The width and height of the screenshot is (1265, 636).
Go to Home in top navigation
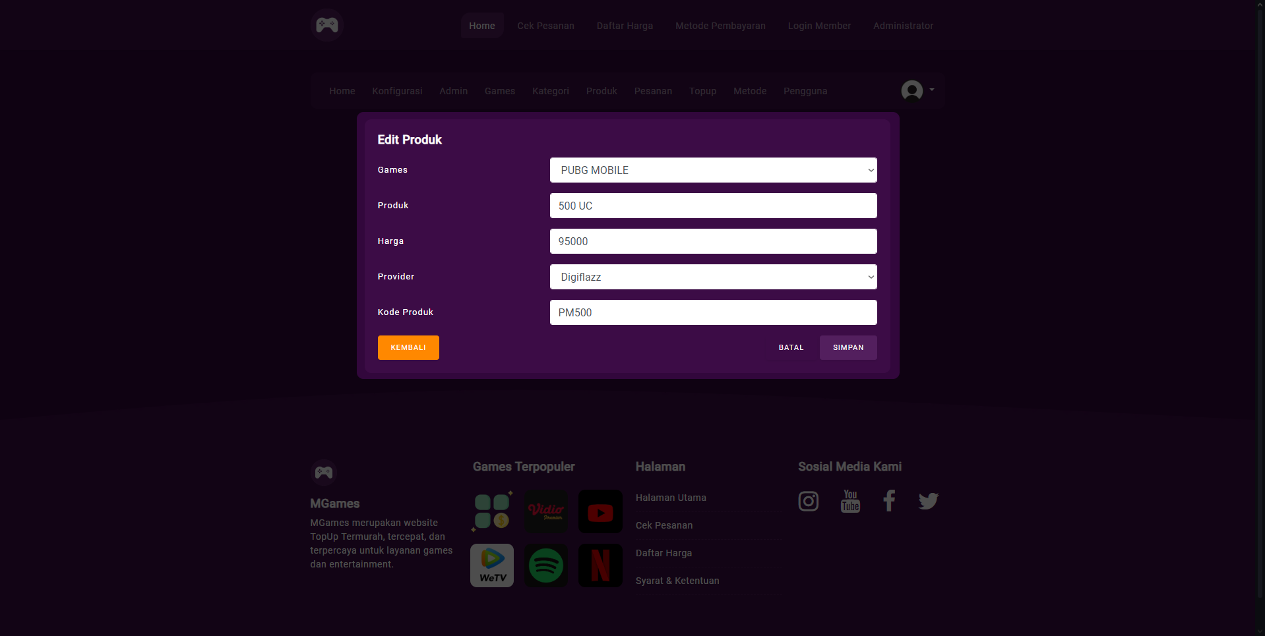click(x=482, y=26)
